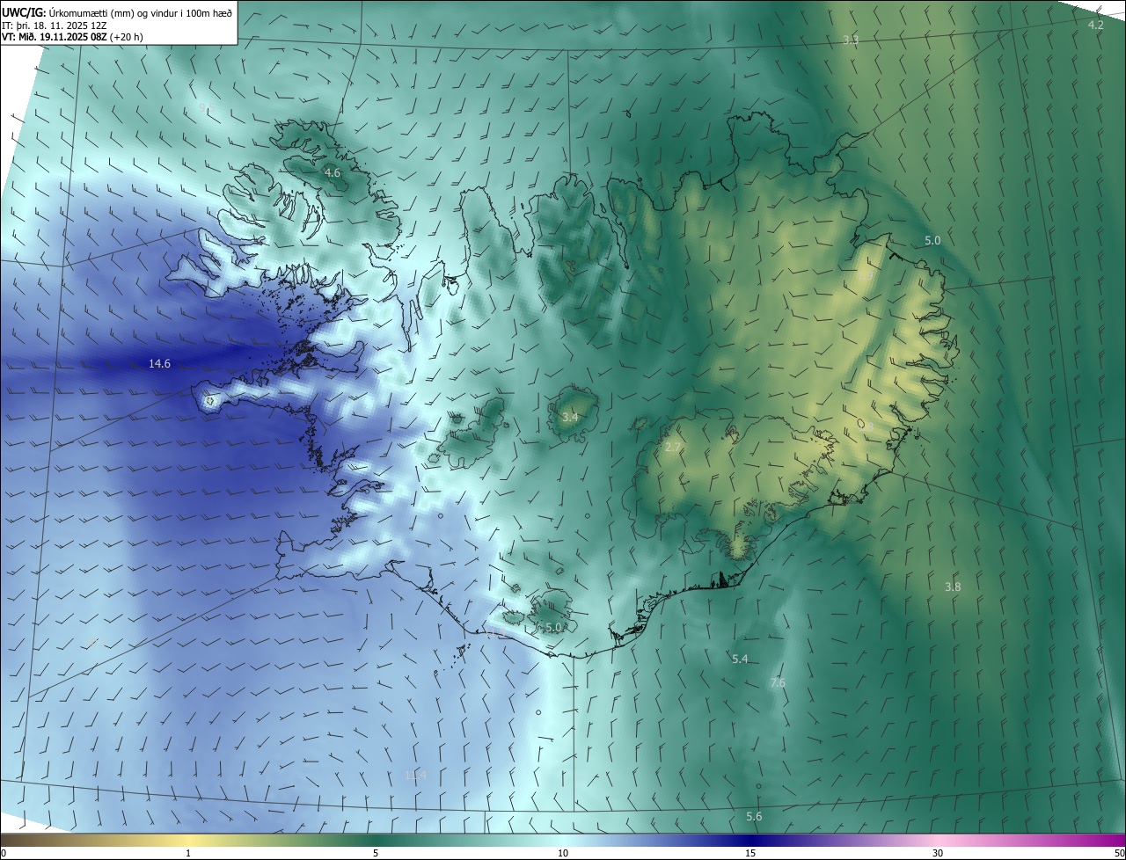The height and width of the screenshot is (860, 1126).
Task: Pick the dark navy segment of the color scale
Action: click(x=750, y=841)
